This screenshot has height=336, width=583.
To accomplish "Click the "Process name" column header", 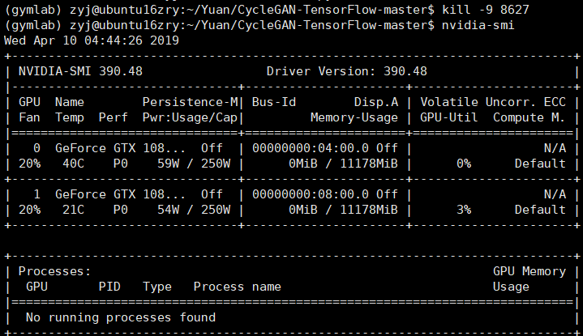I will pyautogui.click(x=237, y=287).
